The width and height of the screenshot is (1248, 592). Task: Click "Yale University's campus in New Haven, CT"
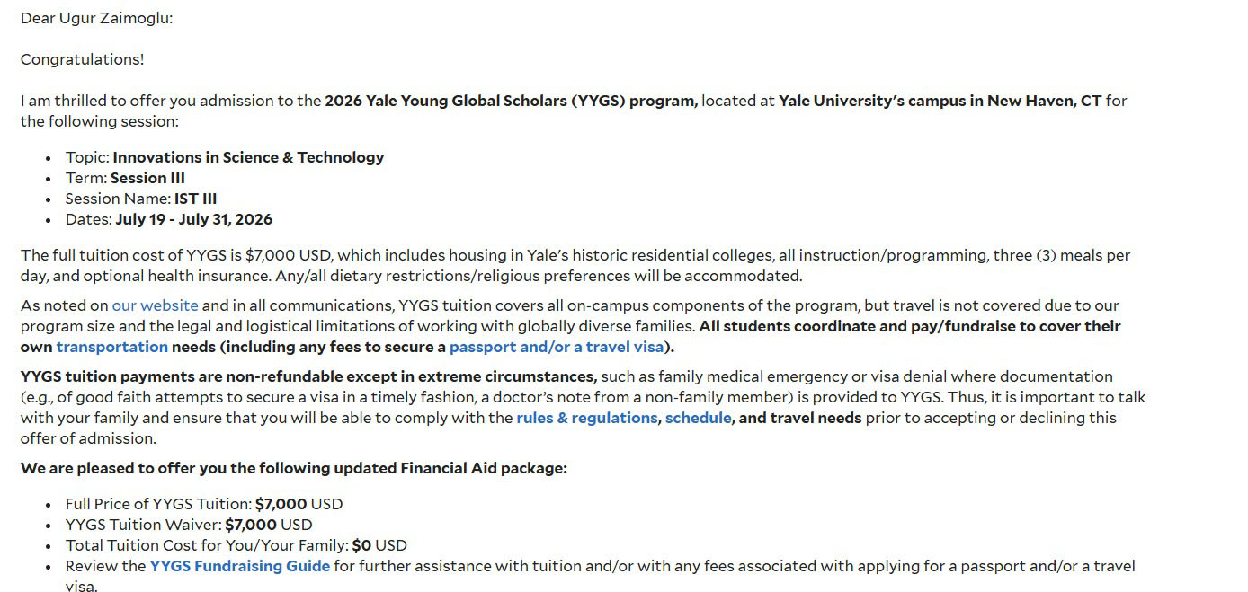(x=940, y=101)
